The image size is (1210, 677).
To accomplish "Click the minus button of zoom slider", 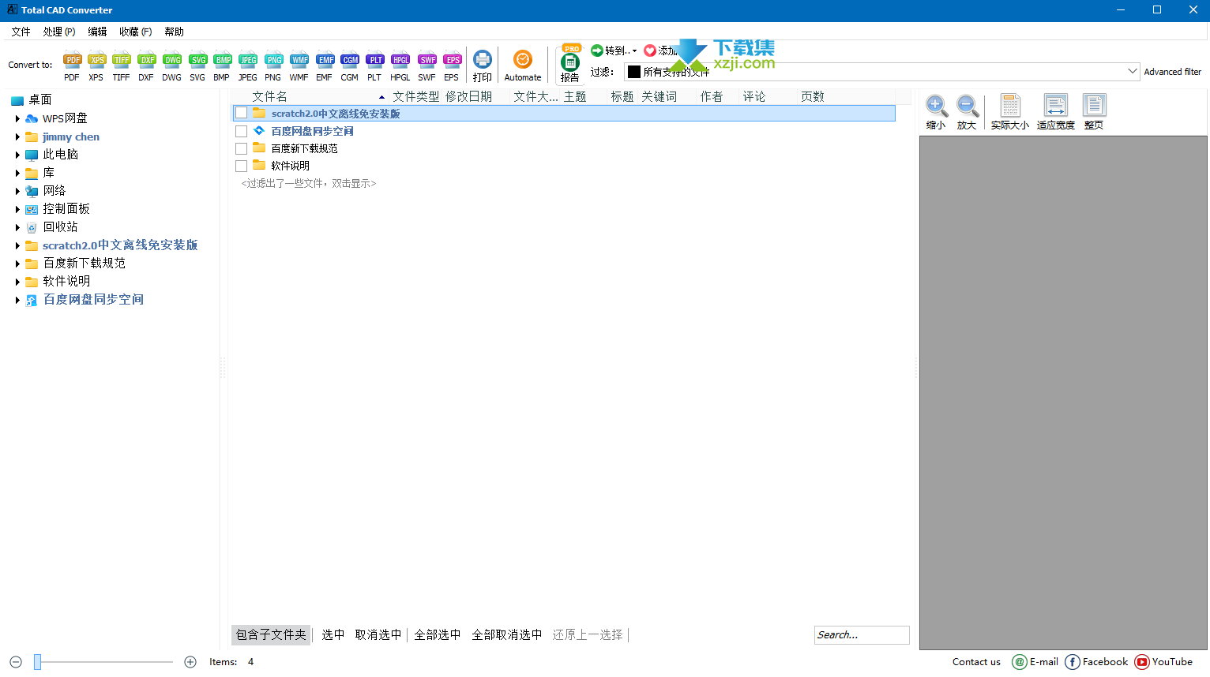I will tap(16, 662).
